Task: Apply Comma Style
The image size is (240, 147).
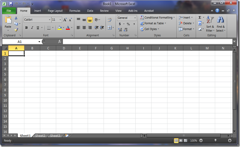Action: coord(134,24)
